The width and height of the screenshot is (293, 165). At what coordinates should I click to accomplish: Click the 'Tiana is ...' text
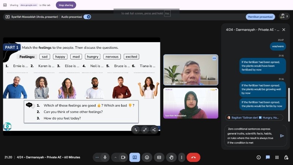point(148,66)
